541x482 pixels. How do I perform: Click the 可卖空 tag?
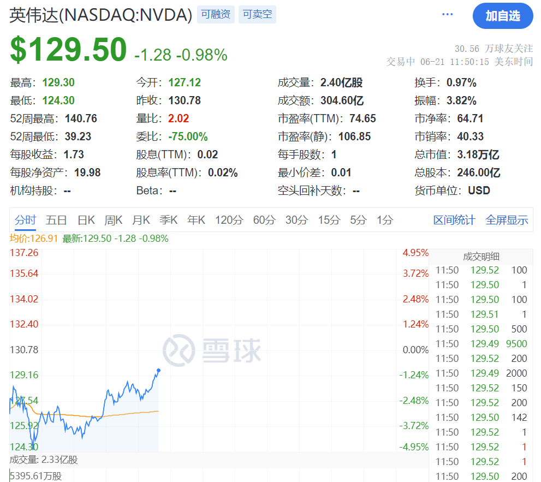(x=257, y=14)
